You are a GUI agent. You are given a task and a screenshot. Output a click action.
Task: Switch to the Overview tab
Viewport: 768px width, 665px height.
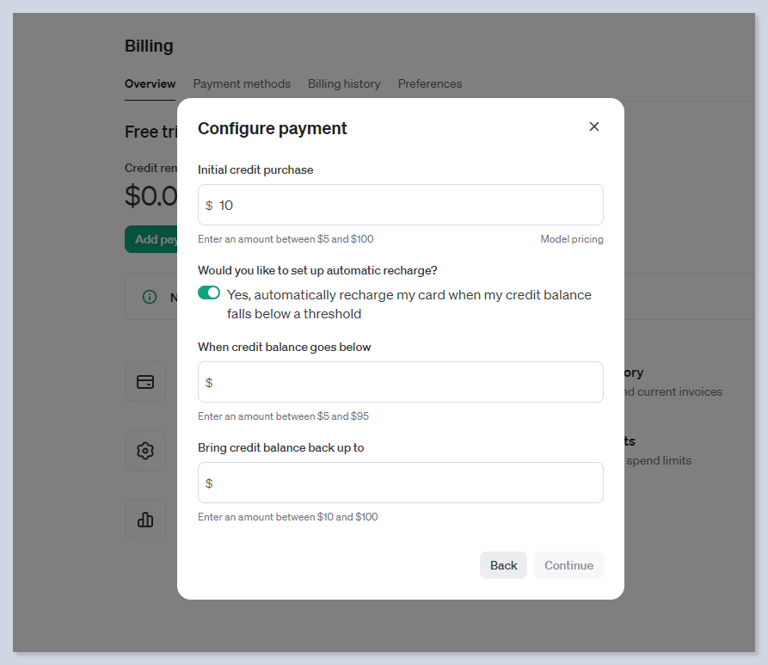click(x=150, y=84)
